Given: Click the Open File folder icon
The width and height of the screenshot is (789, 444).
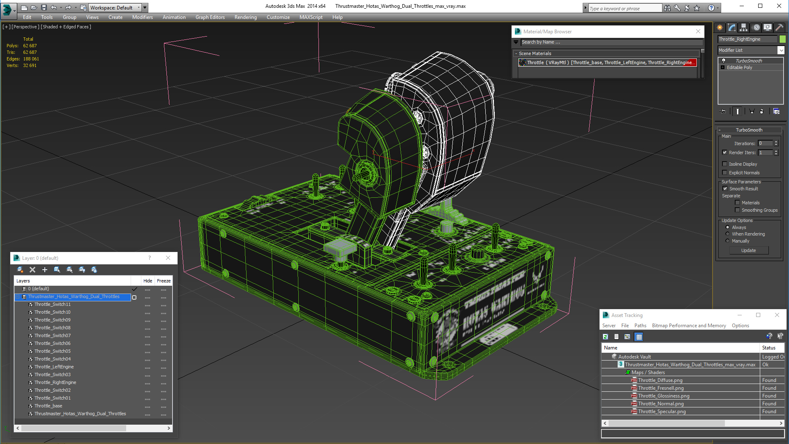Looking at the screenshot, I should [x=34, y=7].
